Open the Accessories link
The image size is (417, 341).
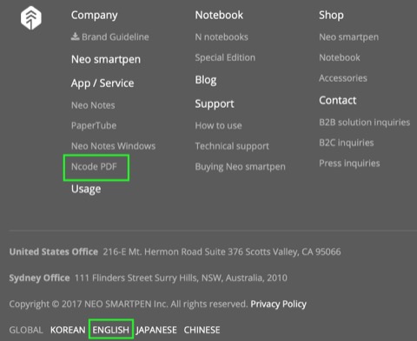tap(343, 78)
